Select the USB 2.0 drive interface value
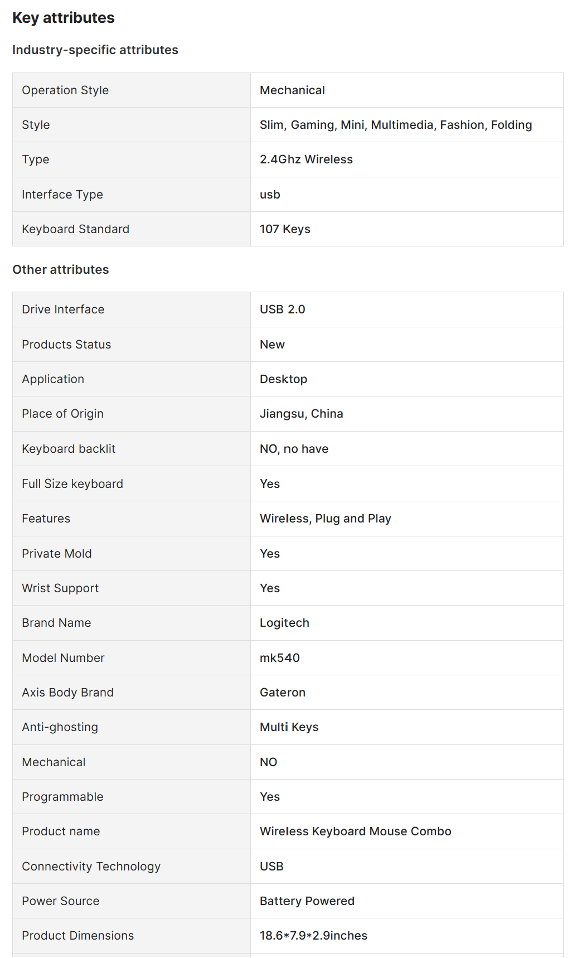This screenshot has height=958, width=572. 282,309
